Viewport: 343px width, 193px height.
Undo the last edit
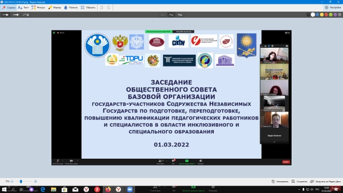point(102,8)
